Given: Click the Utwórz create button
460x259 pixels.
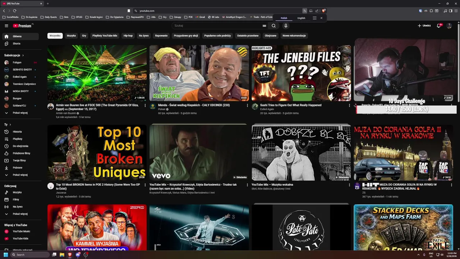Looking at the screenshot, I should pyautogui.click(x=424, y=26).
